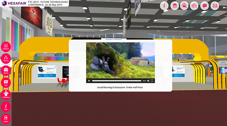The height and width of the screenshot is (126, 227).
Task: Open the info icon in top toolbar
Action: click(x=164, y=6)
